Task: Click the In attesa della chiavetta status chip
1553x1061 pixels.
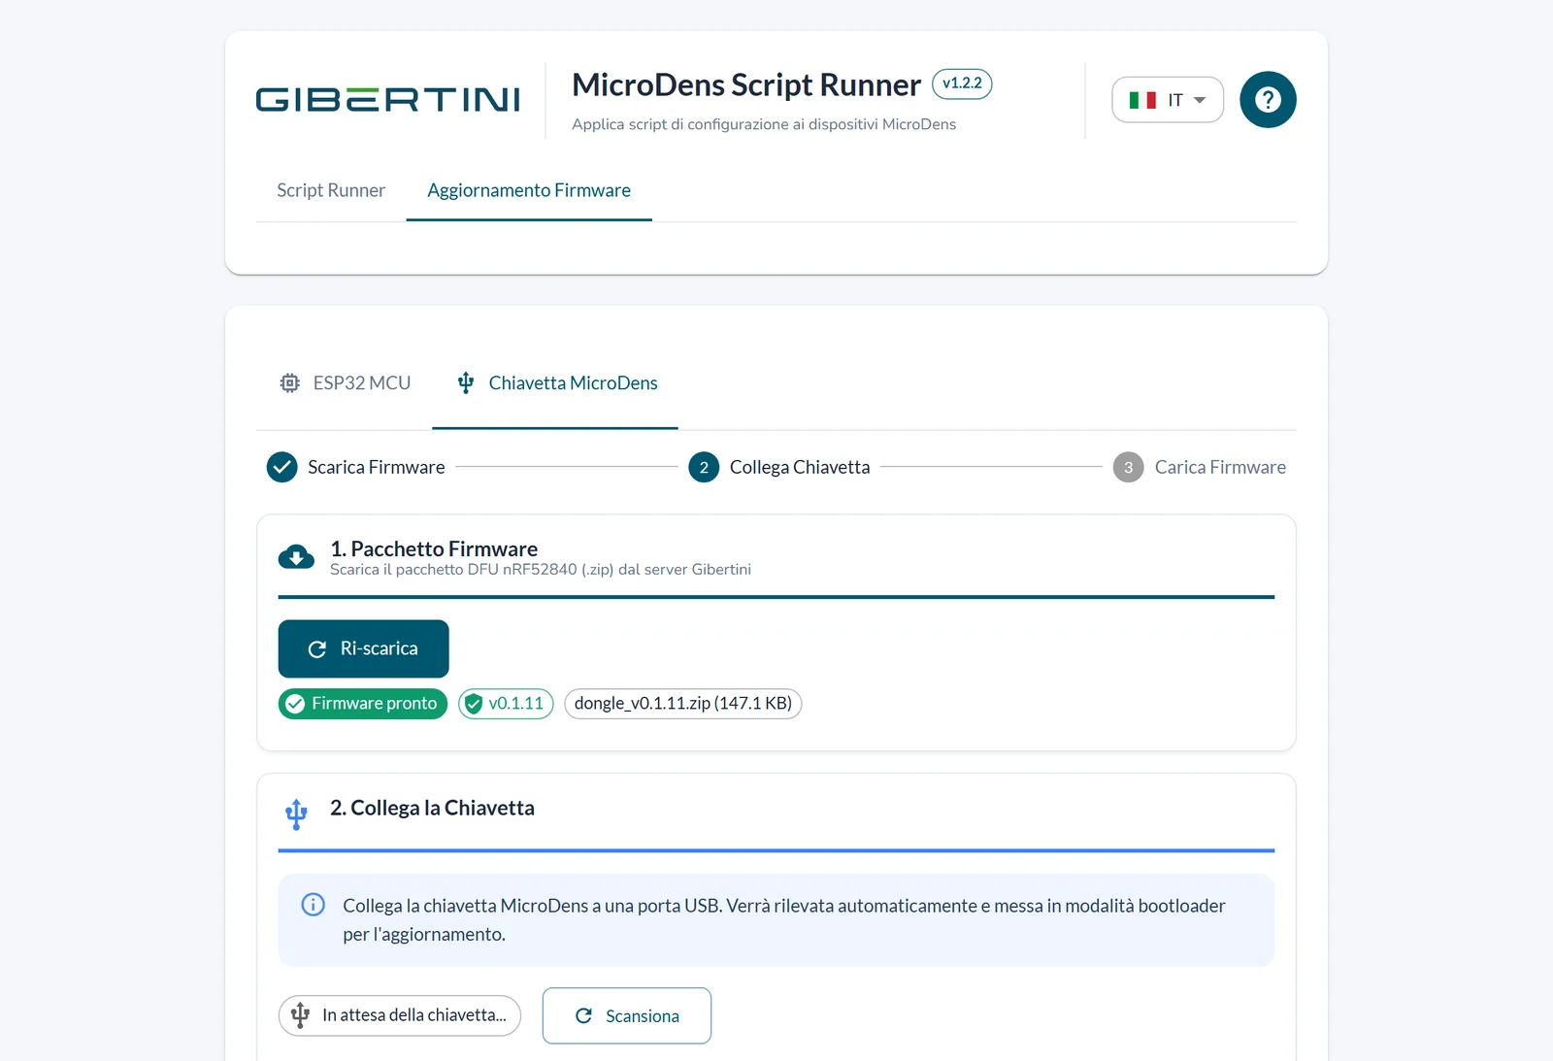Action: pyautogui.click(x=400, y=1015)
